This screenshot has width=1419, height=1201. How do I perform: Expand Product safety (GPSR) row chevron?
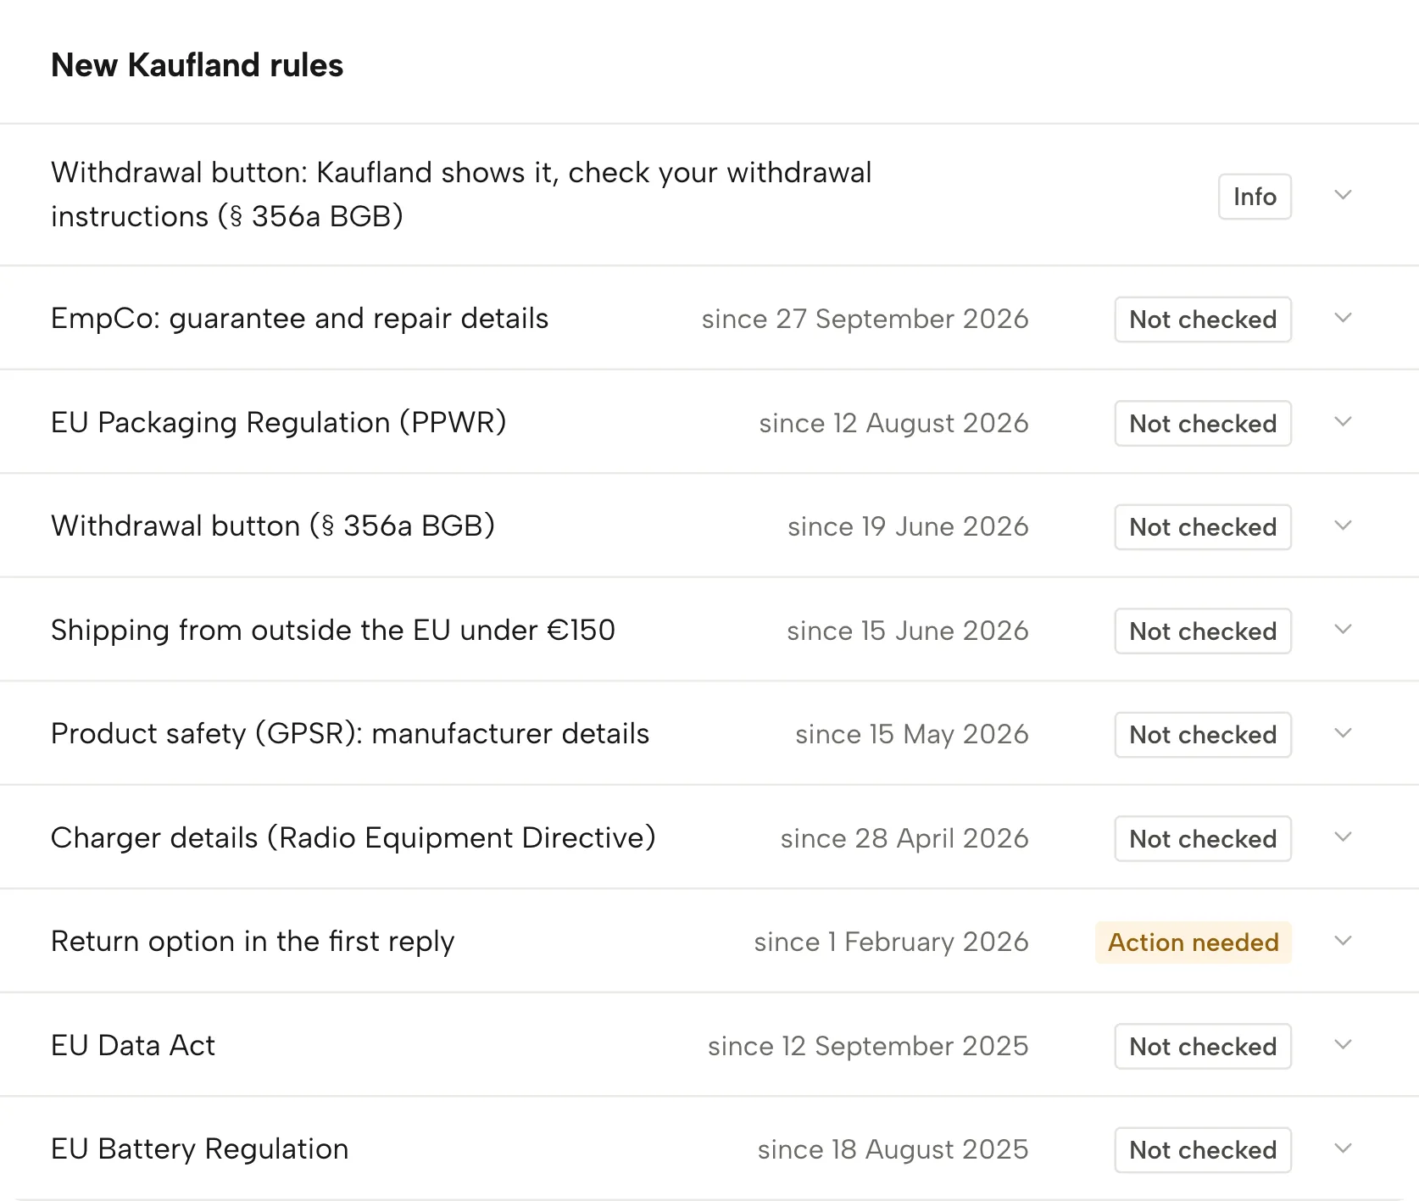pyautogui.click(x=1343, y=733)
